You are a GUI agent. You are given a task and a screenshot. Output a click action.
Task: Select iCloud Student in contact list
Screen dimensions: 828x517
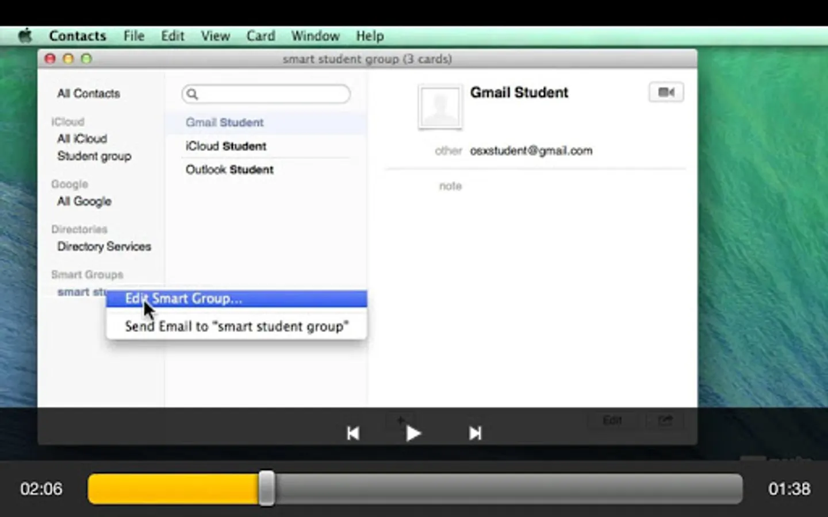[267, 146]
